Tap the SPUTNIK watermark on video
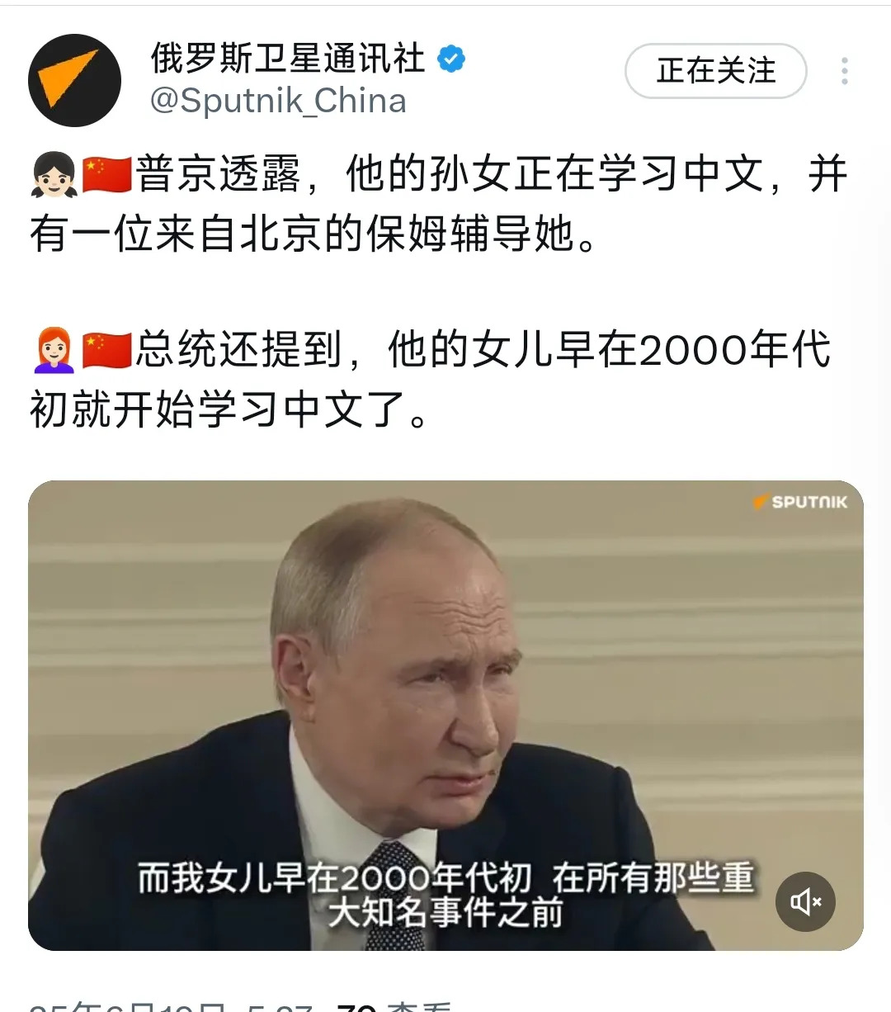The width and height of the screenshot is (891, 1012). point(800,501)
